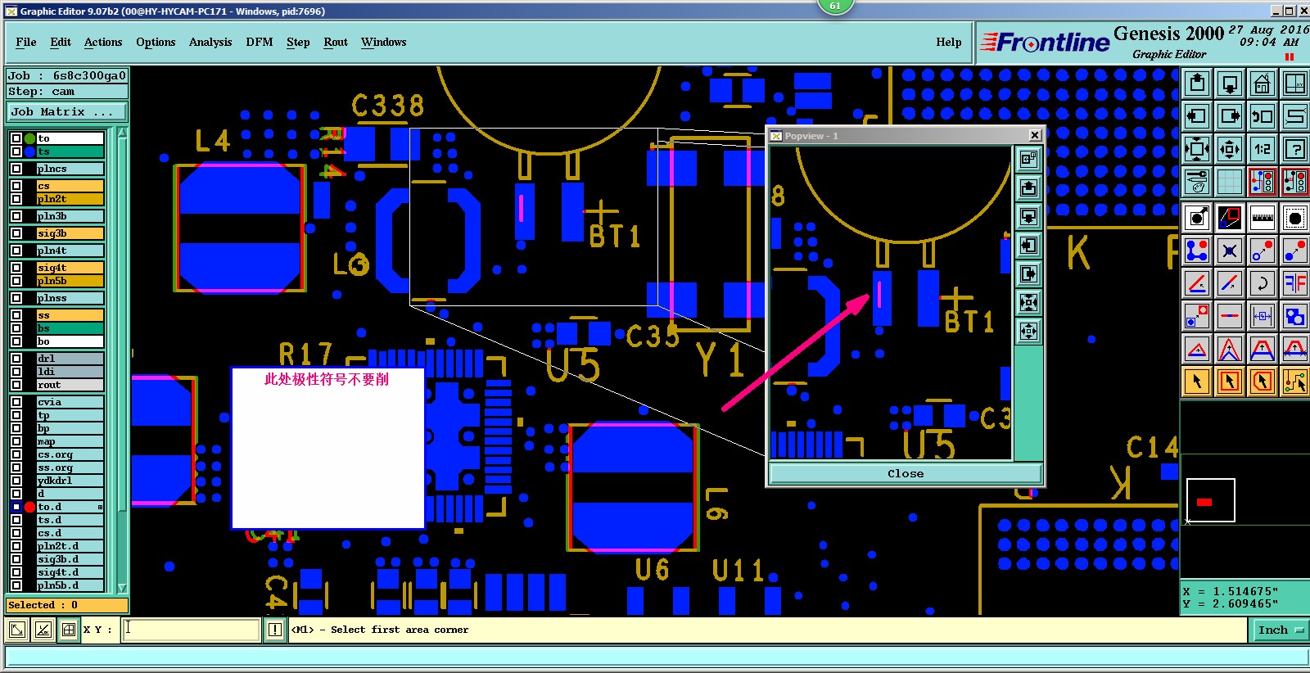Toggle checkbox for layer drl
This screenshot has height=673, width=1310.
(16, 358)
